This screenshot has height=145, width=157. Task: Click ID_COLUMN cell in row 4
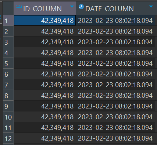pyautogui.click(x=45, y=52)
